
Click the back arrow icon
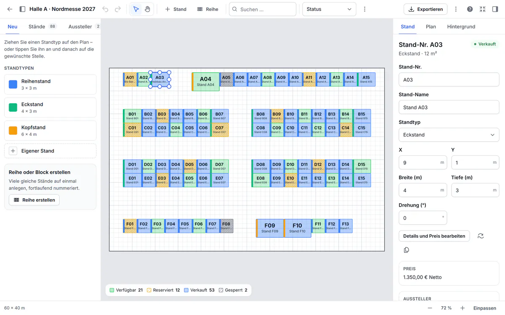pos(10,9)
